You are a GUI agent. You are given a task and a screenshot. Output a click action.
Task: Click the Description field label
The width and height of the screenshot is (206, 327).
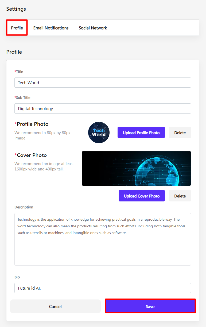(x=24, y=207)
